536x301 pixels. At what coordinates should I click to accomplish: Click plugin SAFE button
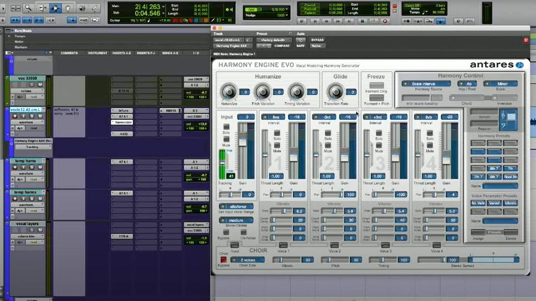click(301, 46)
